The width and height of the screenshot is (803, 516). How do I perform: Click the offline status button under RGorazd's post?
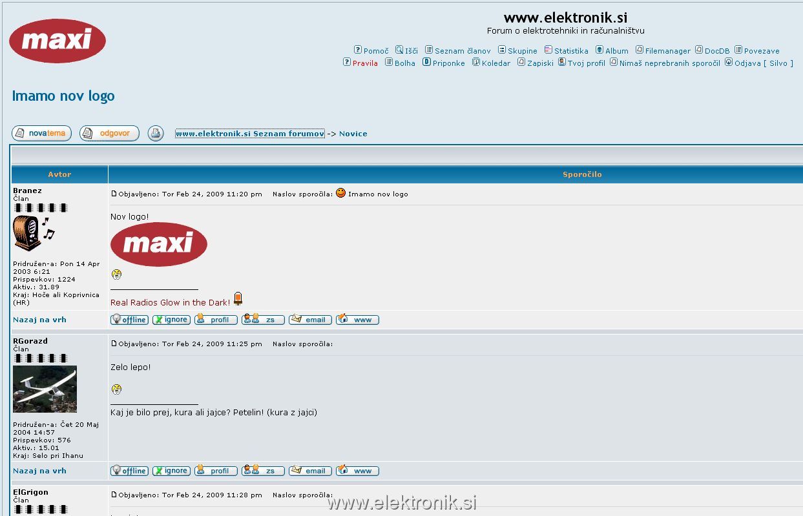pyautogui.click(x=129, y=471)
